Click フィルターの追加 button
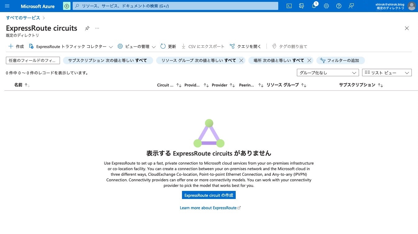The width and height of the screenshot is (418, 234). (x=340, y=60)
